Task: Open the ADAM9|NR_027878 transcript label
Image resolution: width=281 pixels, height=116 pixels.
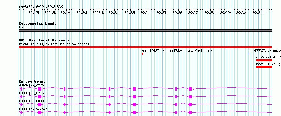Action: 33,109
